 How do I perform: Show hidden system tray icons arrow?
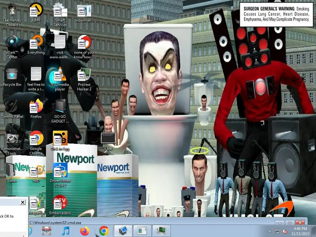[x=270, y=231]
